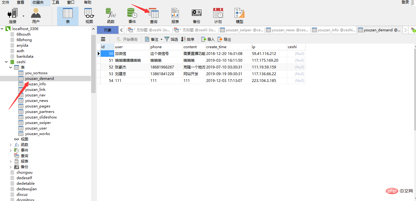416x201 pixels.
Task: Open the 计划 schedule toolbar icon
Action: [218, 16]
